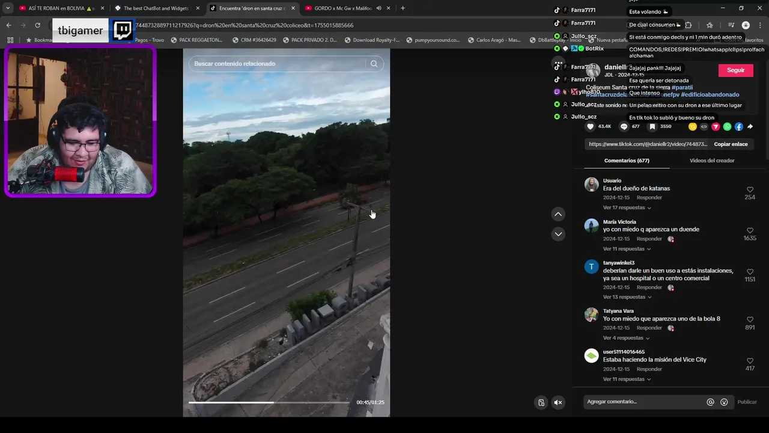Viewport: 769px width, 433px height.
Task: Like María Victoria's comment heart
Action: 750,230
